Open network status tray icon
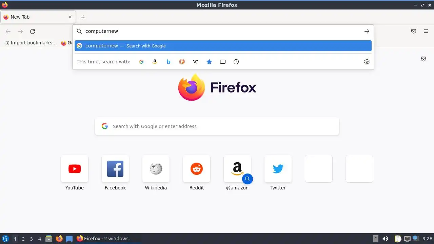 click(407, 239)
